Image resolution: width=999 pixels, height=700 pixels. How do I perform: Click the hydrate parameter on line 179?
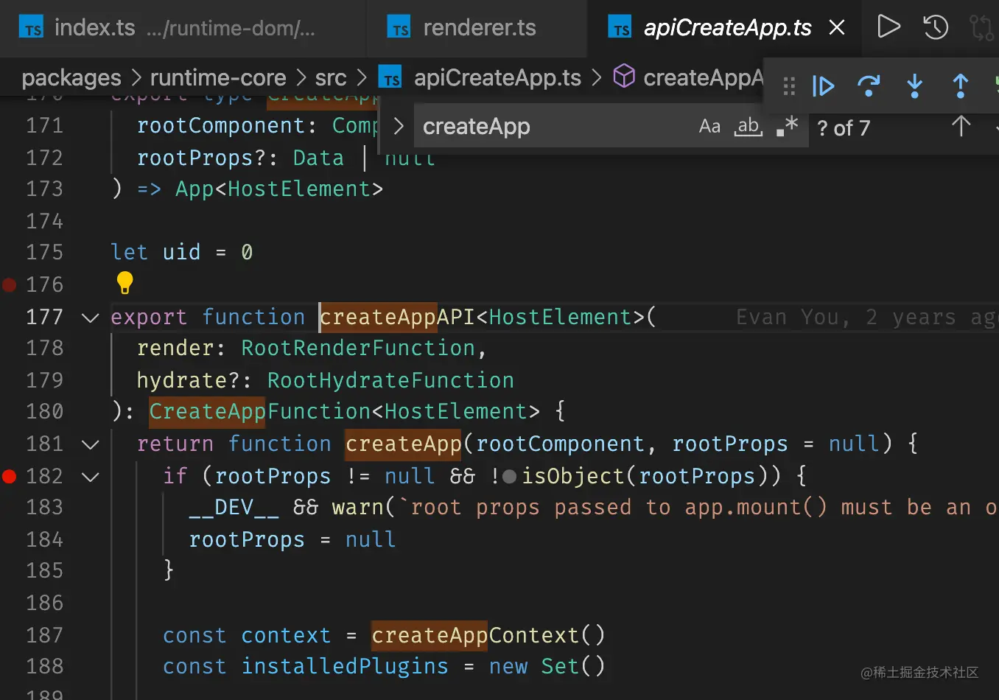point(181,380)
